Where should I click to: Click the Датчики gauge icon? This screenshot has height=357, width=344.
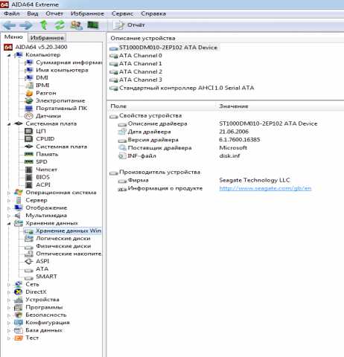(29, 116)
